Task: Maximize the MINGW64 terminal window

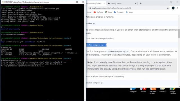Action: 77,2
